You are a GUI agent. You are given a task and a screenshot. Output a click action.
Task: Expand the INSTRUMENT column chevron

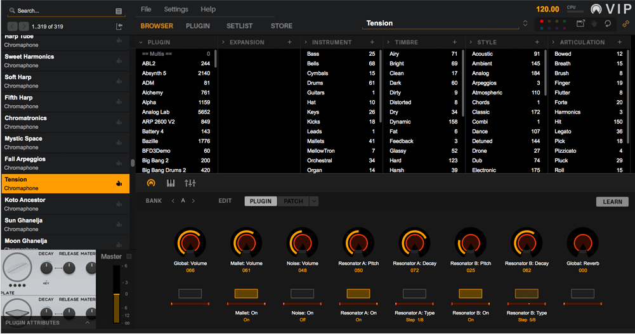306,42
